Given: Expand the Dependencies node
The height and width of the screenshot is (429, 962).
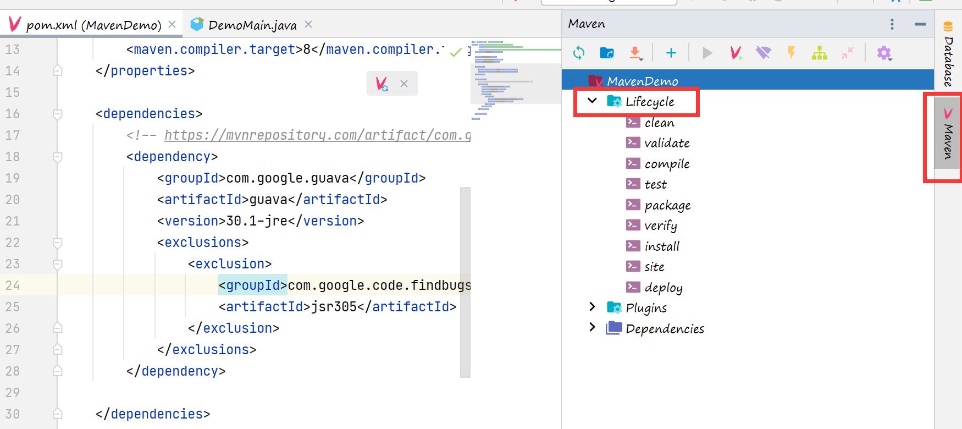Looking at the screenshot, I should click(592, 327).
